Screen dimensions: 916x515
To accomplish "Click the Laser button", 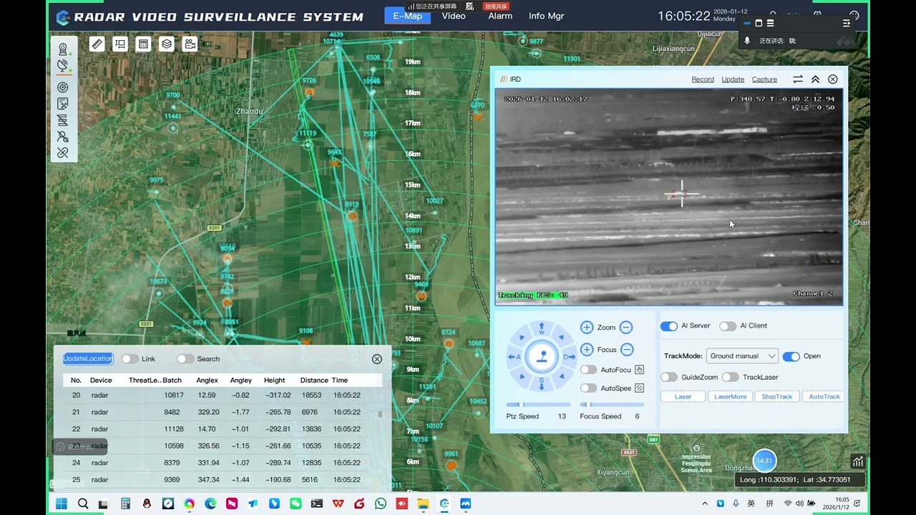I will click(683, 396).
